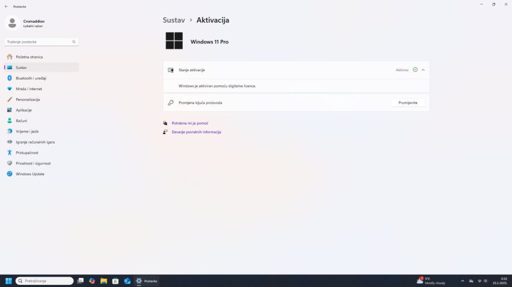Click the taskbar Pretraživanje search box
The width and height of the screenshot is (512, 287).
coord(45,281)
